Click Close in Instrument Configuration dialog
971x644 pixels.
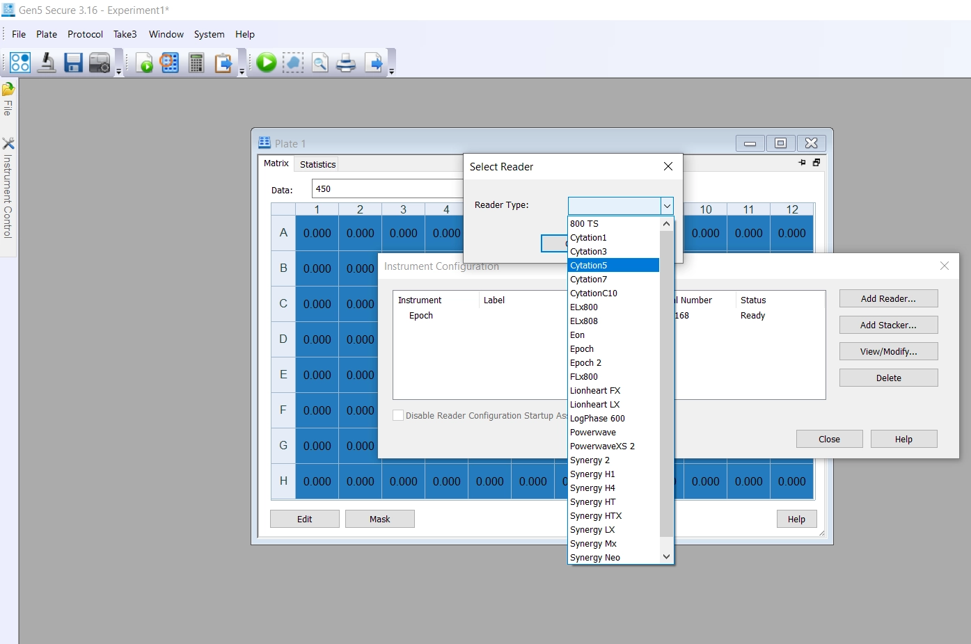[829, 439]
